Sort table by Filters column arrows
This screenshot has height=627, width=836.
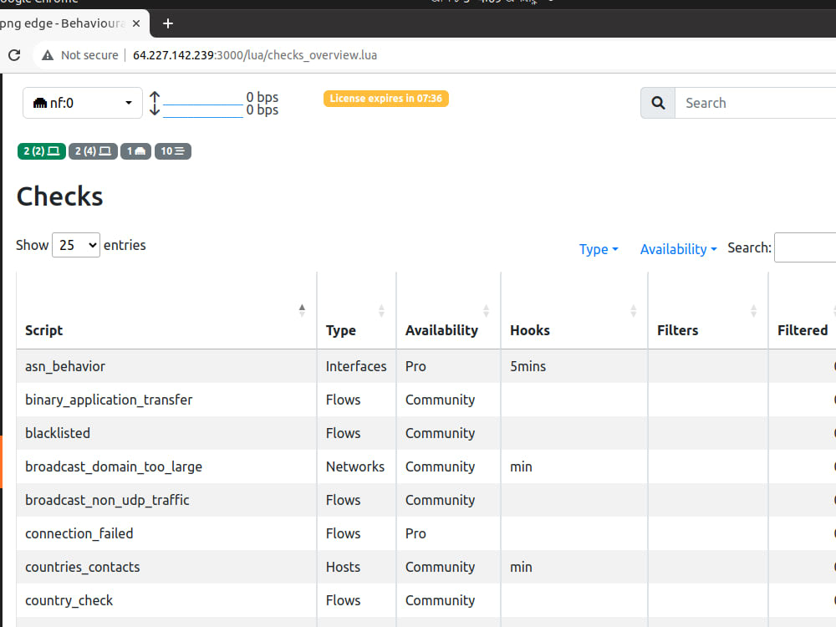point(753,311)
